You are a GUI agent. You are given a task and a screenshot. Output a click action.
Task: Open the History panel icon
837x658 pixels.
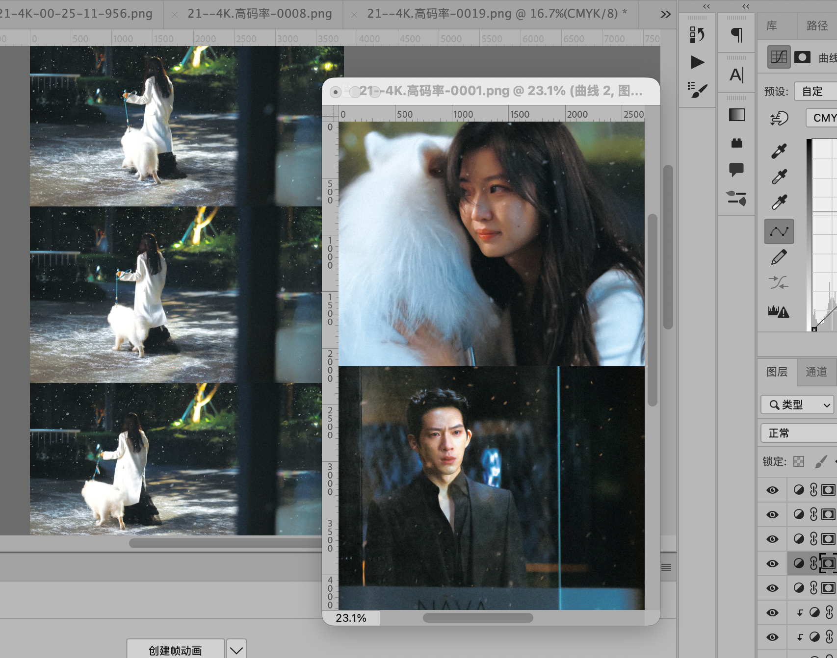coord(697,35)
